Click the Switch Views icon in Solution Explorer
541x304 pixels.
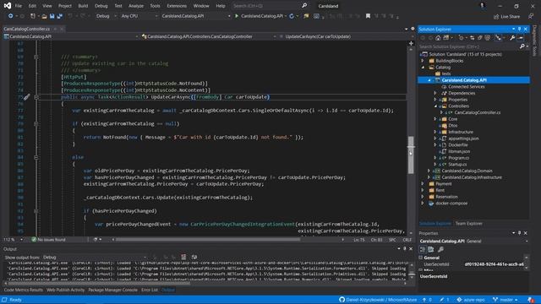(x=446, y=38)
